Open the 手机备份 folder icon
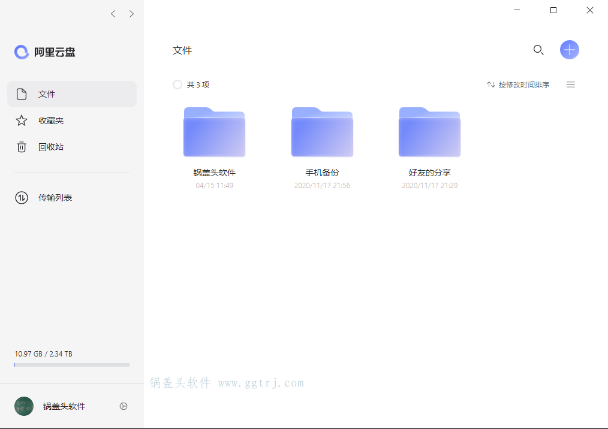 click(322, 132)
